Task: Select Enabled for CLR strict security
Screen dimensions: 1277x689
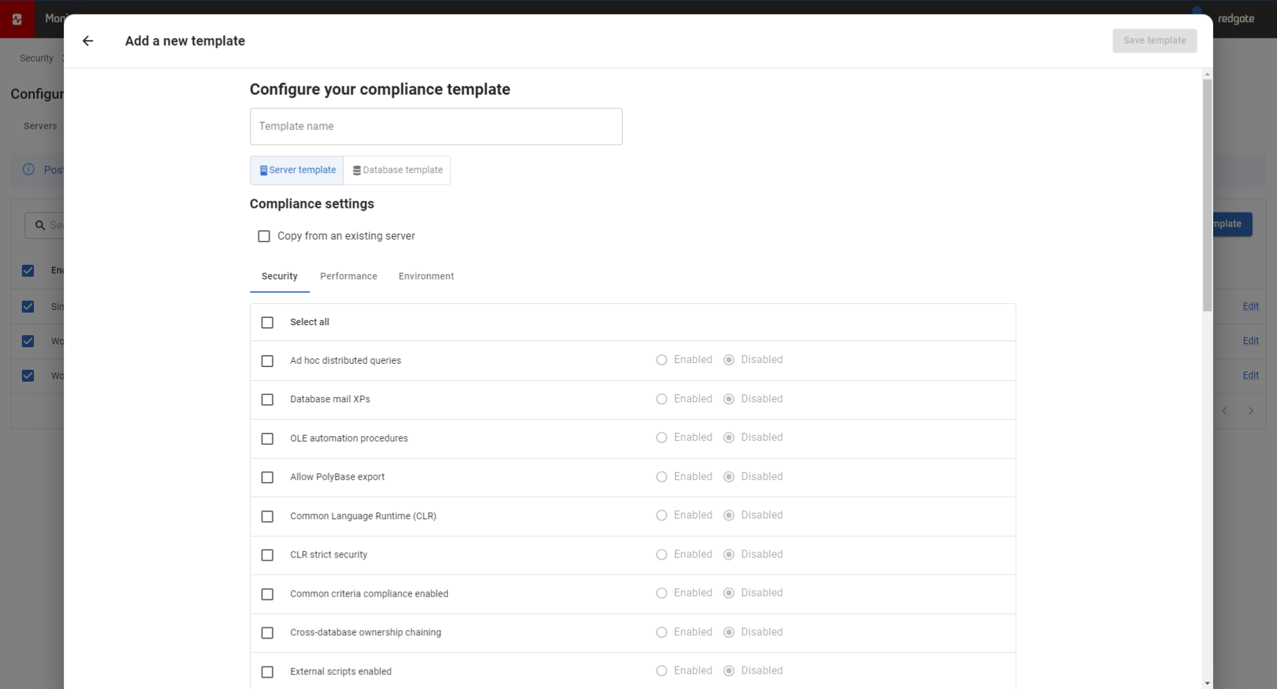Action: click(x=661, y=554)
